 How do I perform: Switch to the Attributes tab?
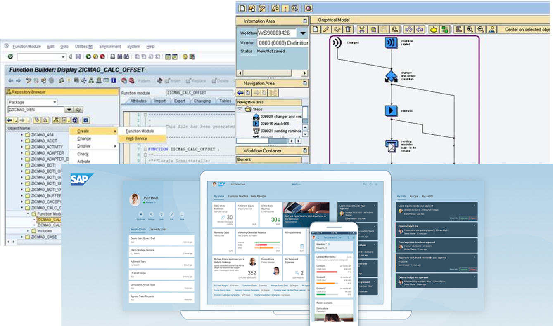(x=138, y=101)
